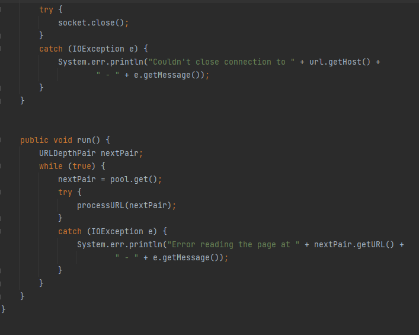Click nextPair in the pool.get() assignment
The width and height of the screenshot is (419, 335).
(77, 179)
